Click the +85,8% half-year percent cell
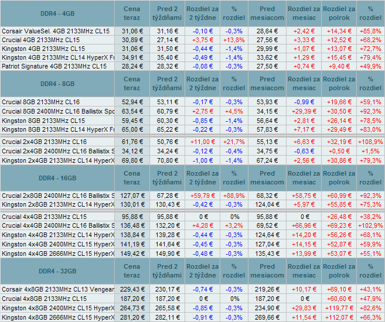 tap(370, 31)
